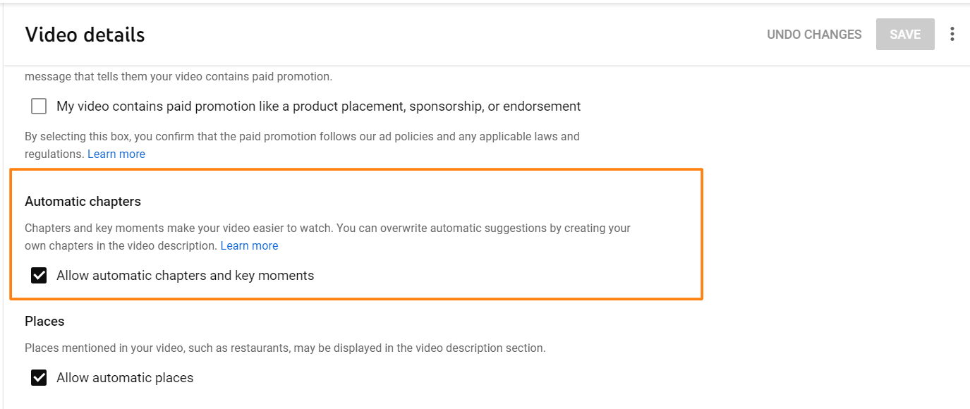
Task: Open Learn more link under Automatic chapters
Action: [x=249, y=245]
